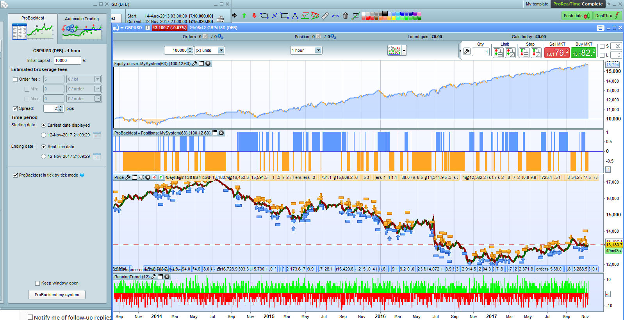Viewport: 624px width, 320px height.
Task: Click the print icon beside start date
Action: point(220,19)
